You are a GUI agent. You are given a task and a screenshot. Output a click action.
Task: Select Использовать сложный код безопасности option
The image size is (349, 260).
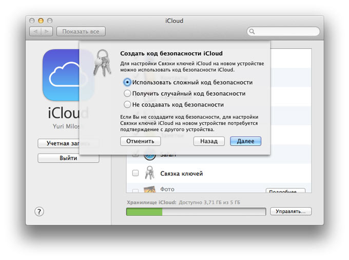click(x=127, y=82)
